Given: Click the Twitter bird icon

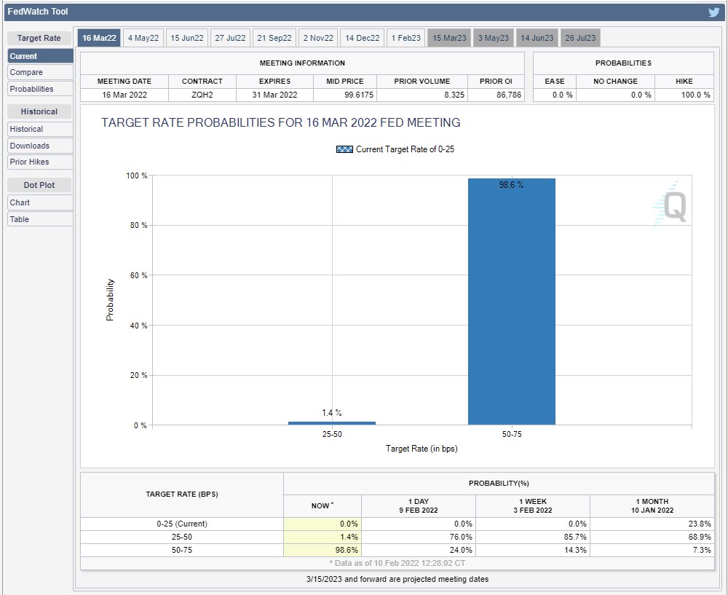Looking at the screenshot, I should tap(713, 12).
